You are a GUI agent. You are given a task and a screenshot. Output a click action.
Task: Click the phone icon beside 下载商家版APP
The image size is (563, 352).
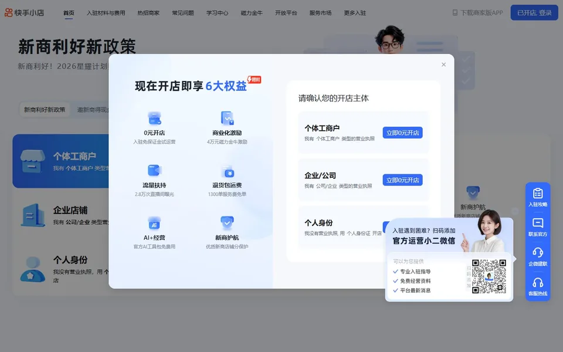click(455, 13)
